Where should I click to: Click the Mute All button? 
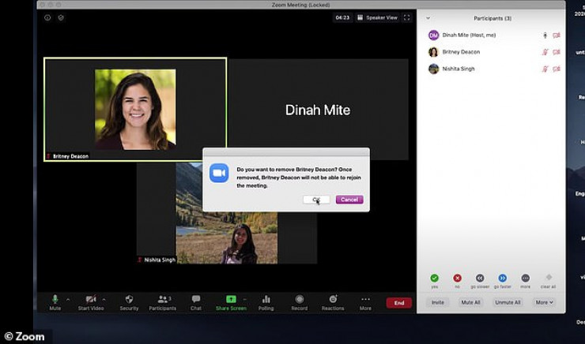click(472, 302)
